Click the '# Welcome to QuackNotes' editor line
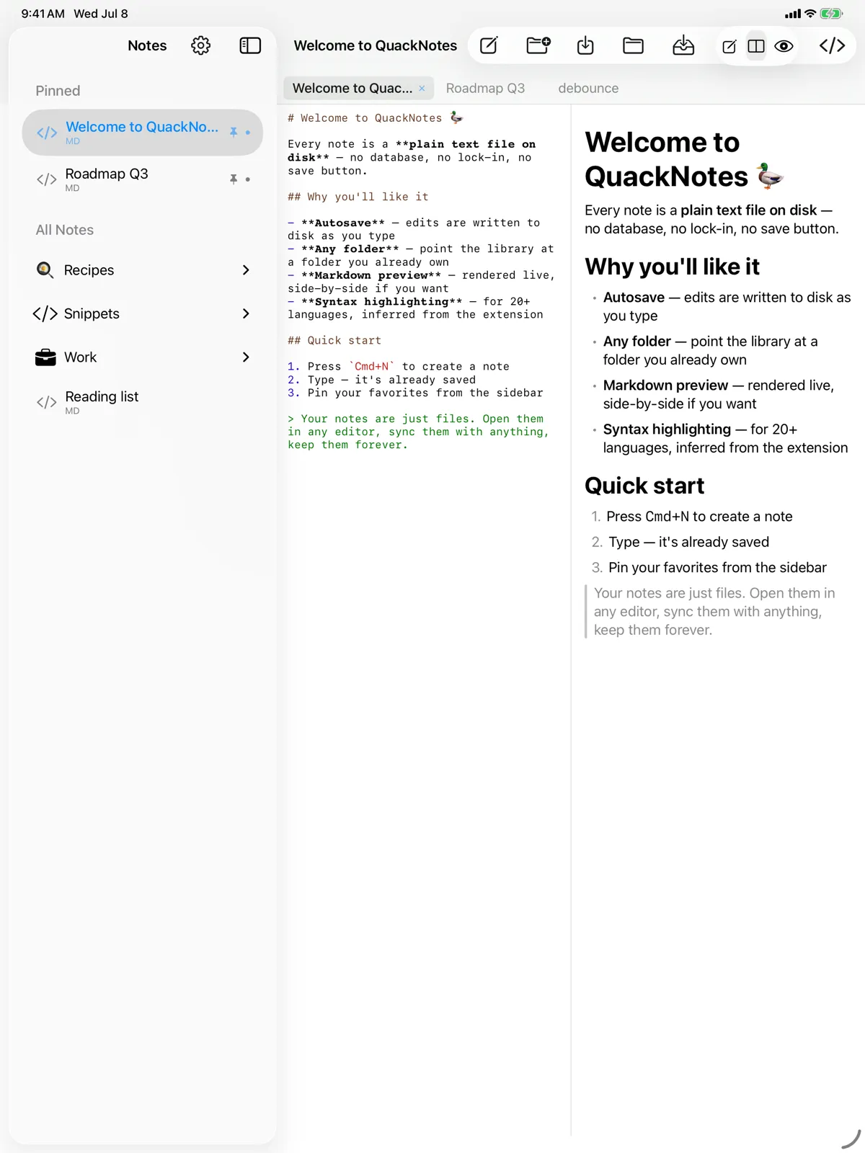 pyautogui.click(x=376, y=117)
